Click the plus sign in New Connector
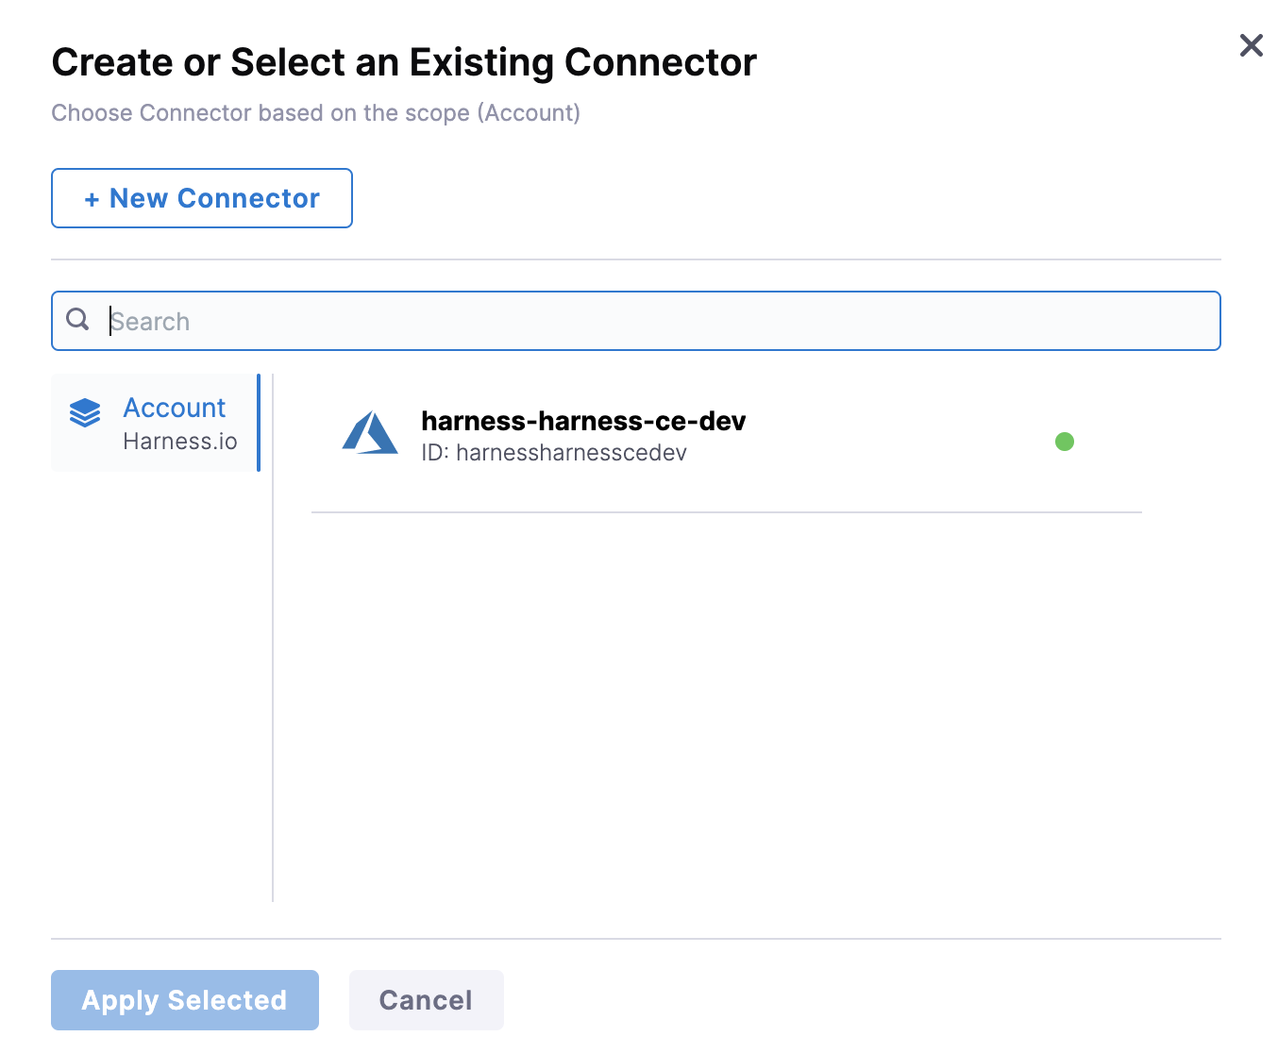This screenshot has width=1278, height=1053. (92, 199)
